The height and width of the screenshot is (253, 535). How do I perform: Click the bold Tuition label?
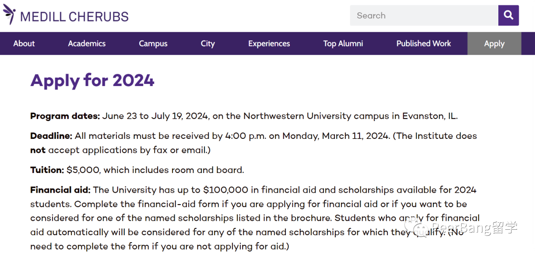[47, 170]
